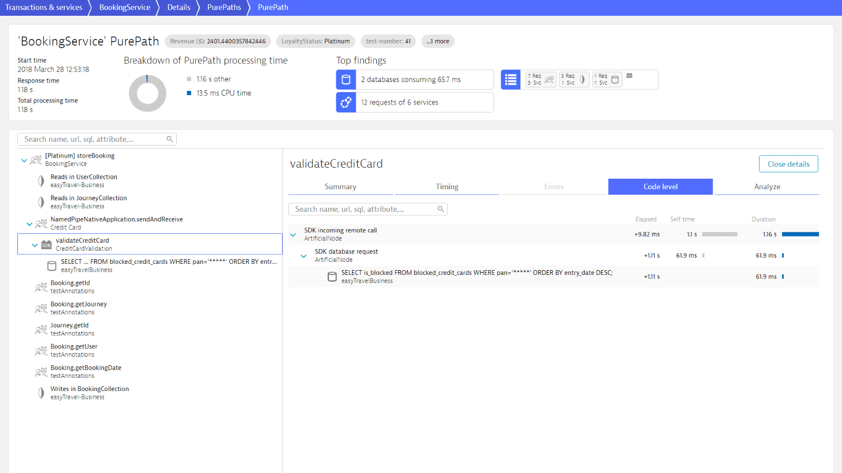Go back to PurePaths breadcrumb
842x473 pixels.
coord(224,7)
